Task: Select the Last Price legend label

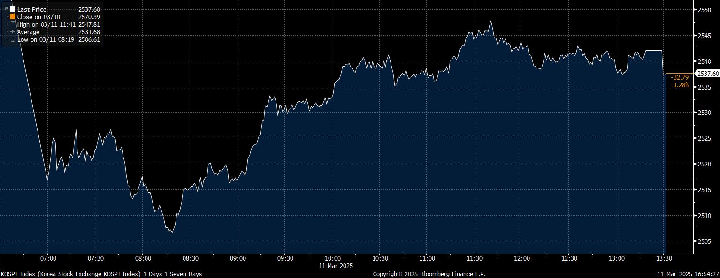Action: point(31,9)
